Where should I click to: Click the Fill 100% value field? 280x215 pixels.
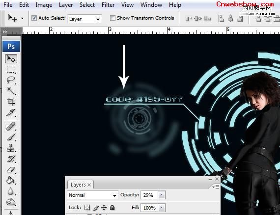tap(149, 208)
